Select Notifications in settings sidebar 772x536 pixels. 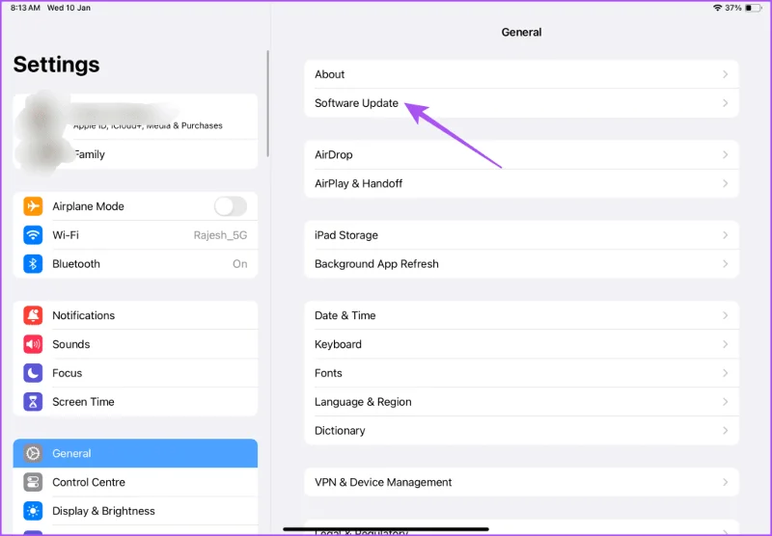click(135, 315)
